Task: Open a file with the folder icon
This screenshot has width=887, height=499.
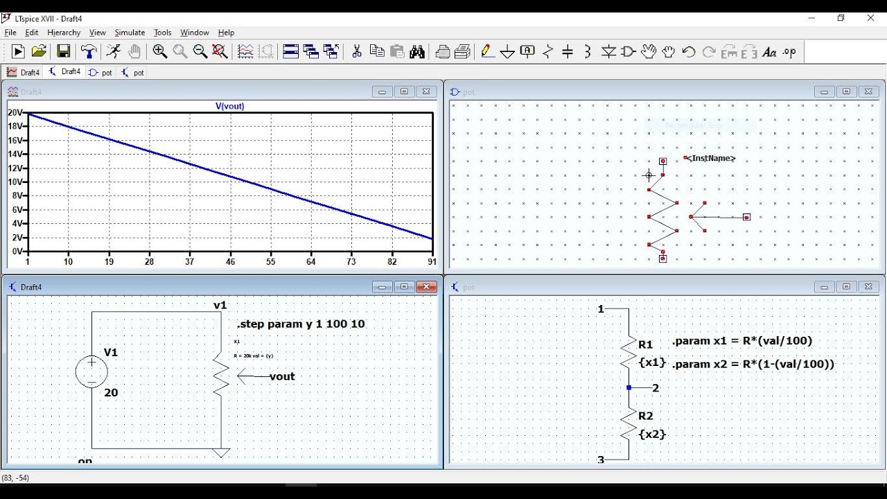Action: [x=39, y=51]
